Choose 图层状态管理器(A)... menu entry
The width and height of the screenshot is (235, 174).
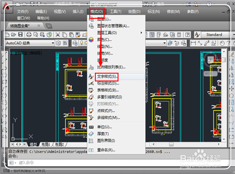116,26
